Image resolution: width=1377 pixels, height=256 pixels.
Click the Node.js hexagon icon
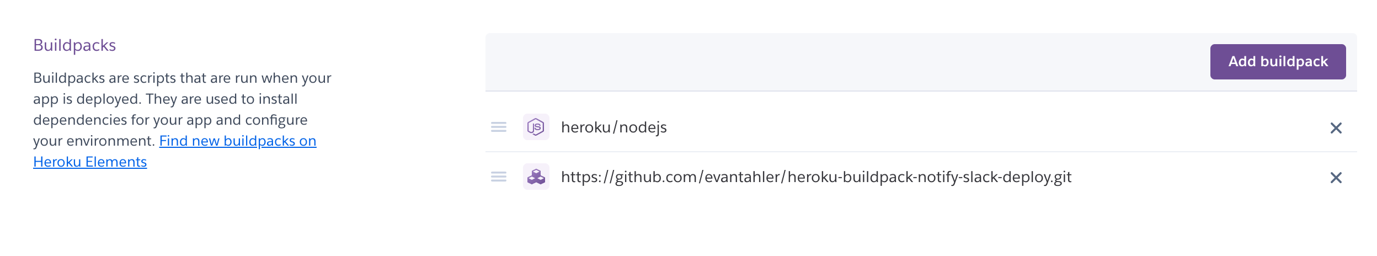(x=536, y=127)
